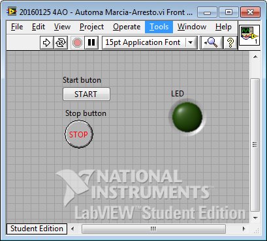Click the Search magnifier icon
This screenshot has height=241, width=267.
click(212, 42)
